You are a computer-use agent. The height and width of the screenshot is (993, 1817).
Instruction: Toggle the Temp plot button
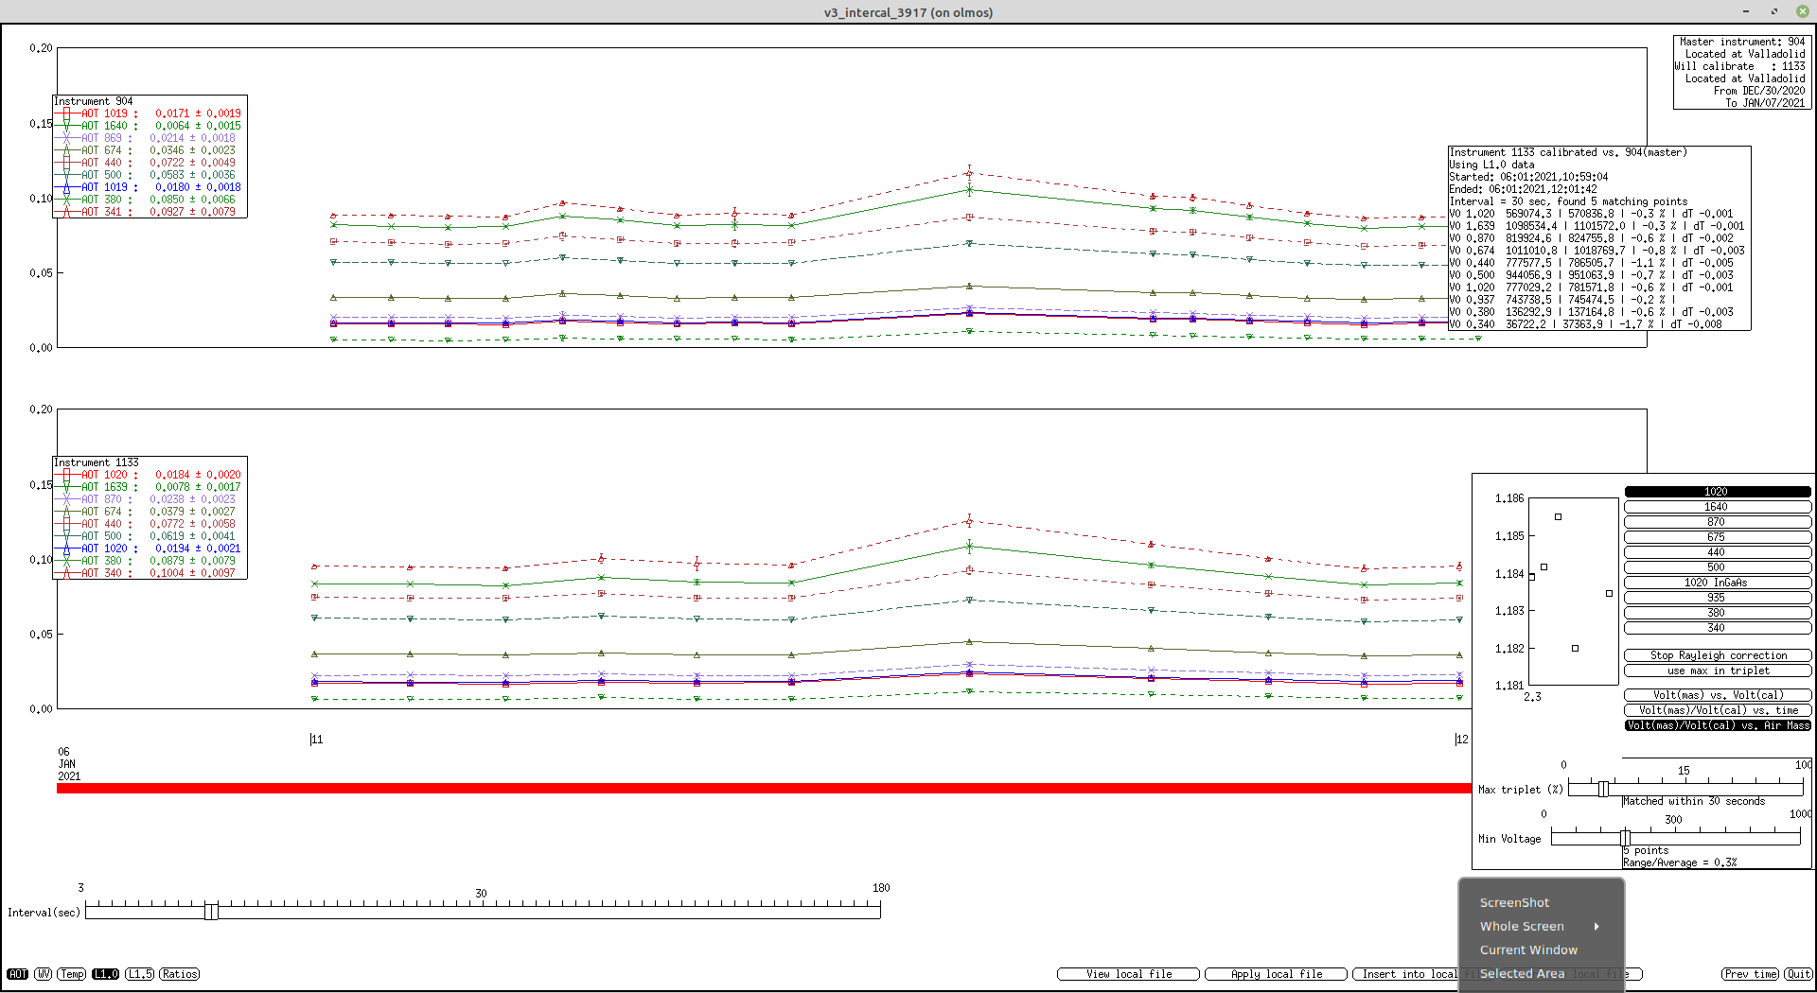coord(72,974)
